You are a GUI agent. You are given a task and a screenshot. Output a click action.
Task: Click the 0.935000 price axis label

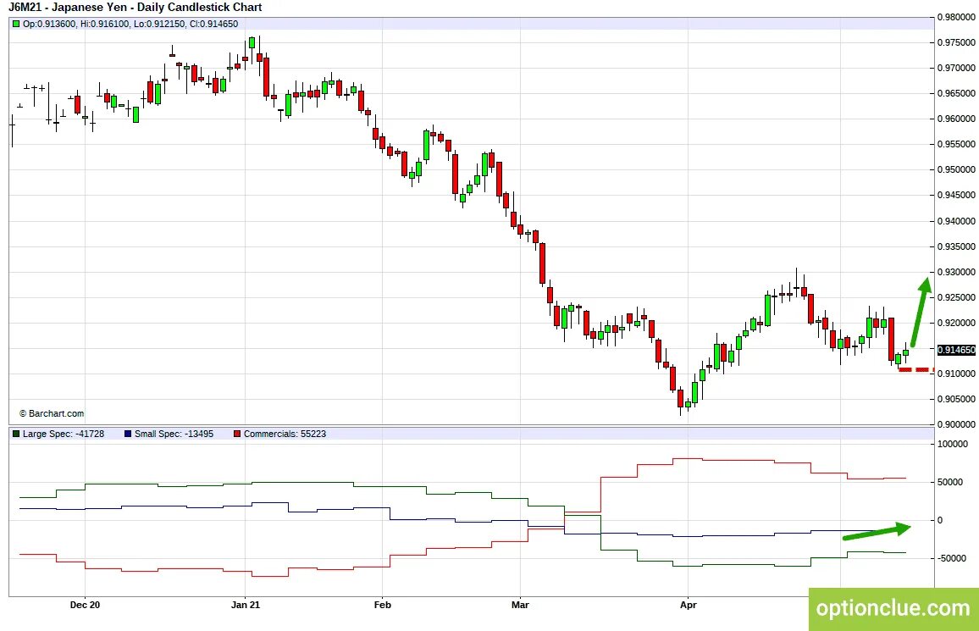[956, 246]
